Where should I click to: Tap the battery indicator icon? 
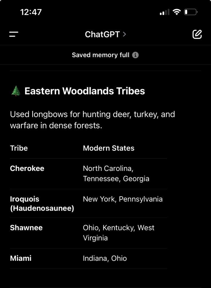190,12
